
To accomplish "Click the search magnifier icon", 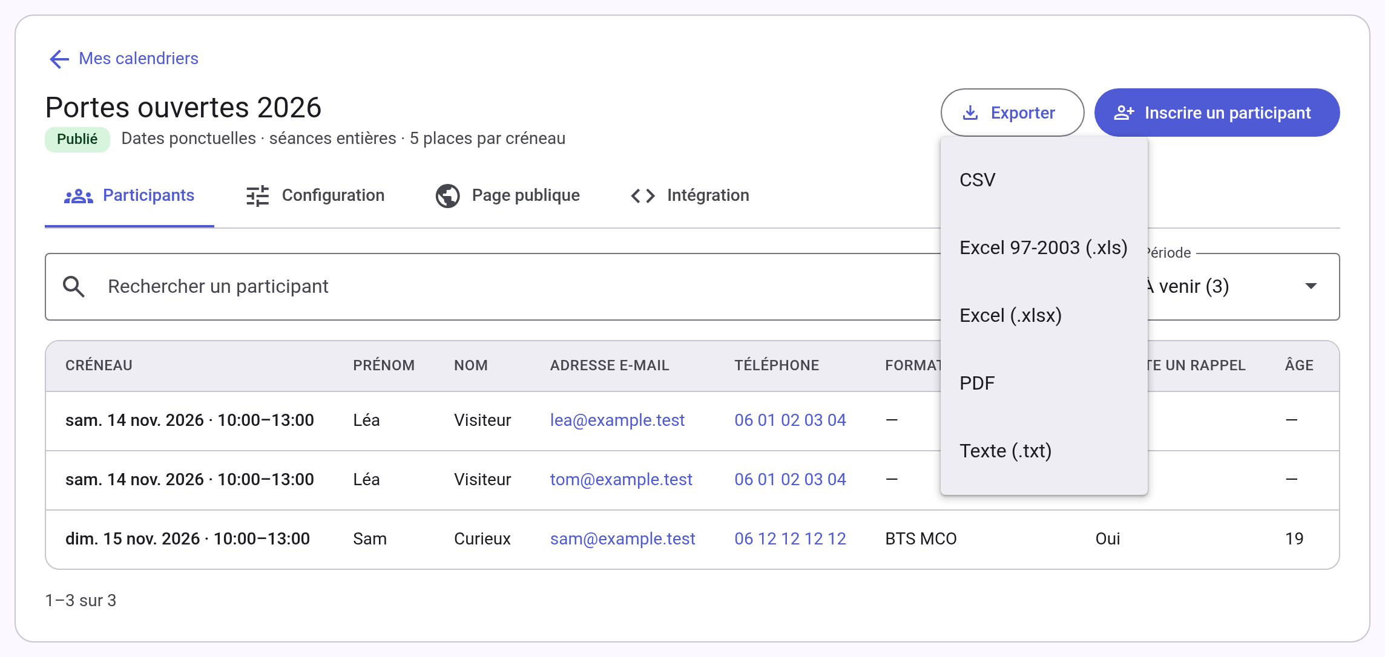I will coord(74,287).
